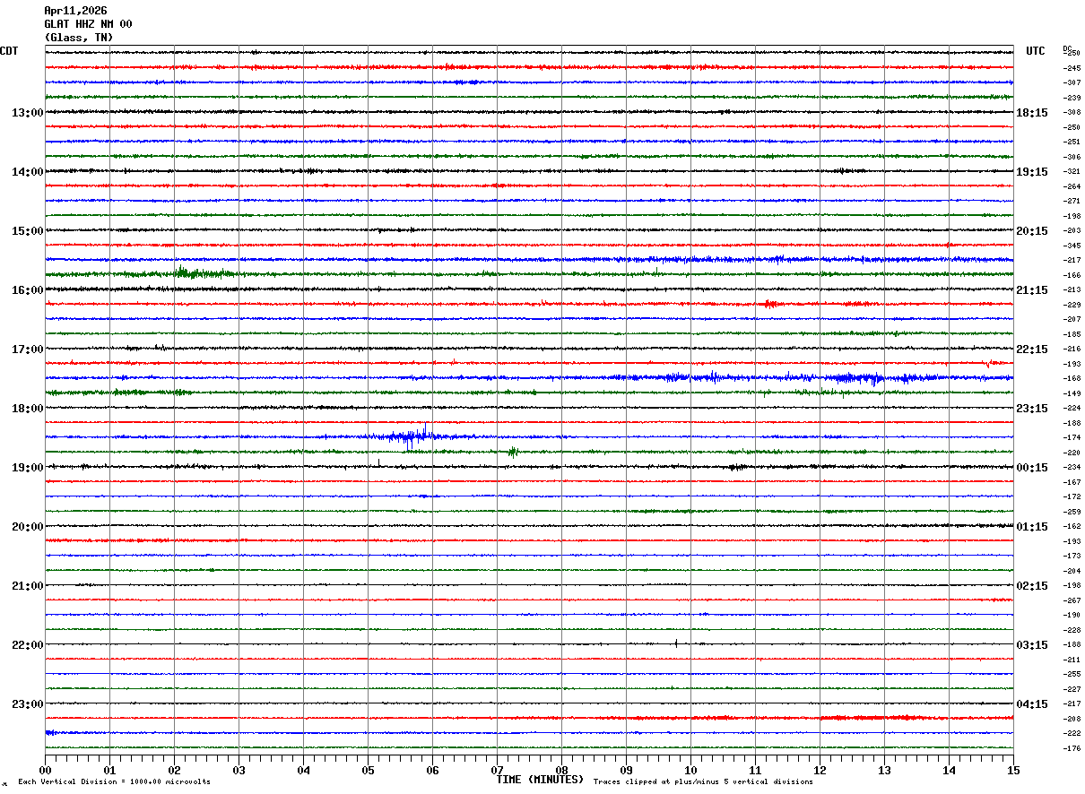Screen dimensions: 1085x794
Task: Select the 17:00 CDT time label
Action: [28, 350]
